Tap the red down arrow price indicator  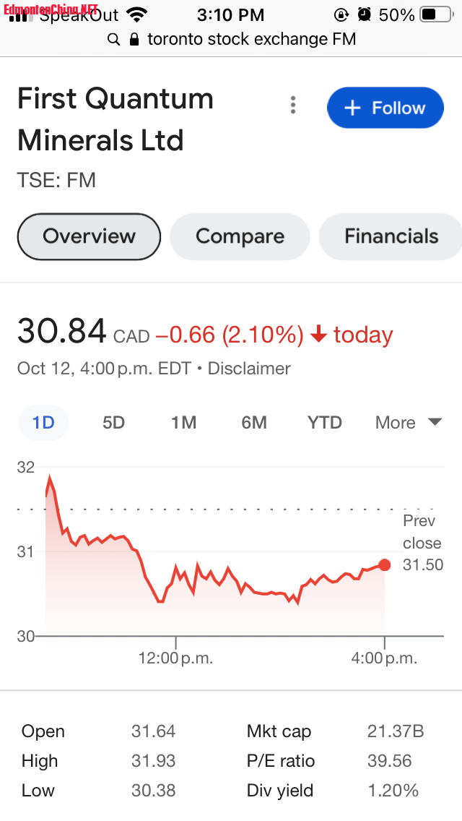point(318,334)
